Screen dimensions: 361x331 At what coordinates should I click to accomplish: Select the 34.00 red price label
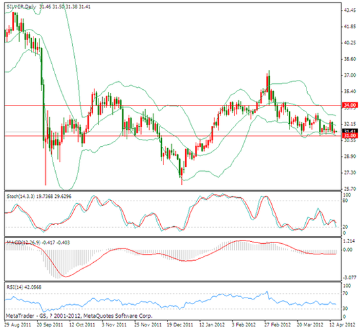pyautogui.click(x=350, y=105)
